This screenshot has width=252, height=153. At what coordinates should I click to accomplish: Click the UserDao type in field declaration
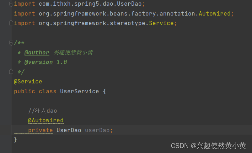[x=69, y=130]
